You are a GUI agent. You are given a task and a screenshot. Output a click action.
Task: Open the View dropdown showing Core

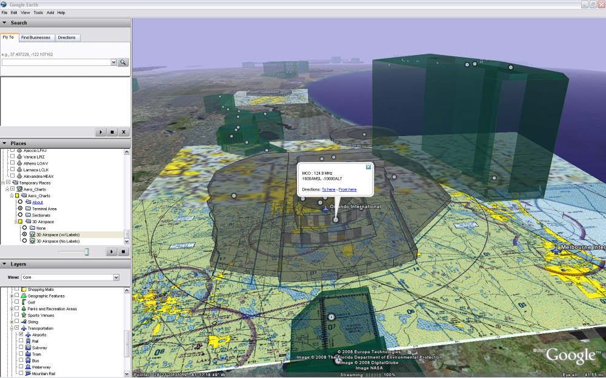point(116,277)
